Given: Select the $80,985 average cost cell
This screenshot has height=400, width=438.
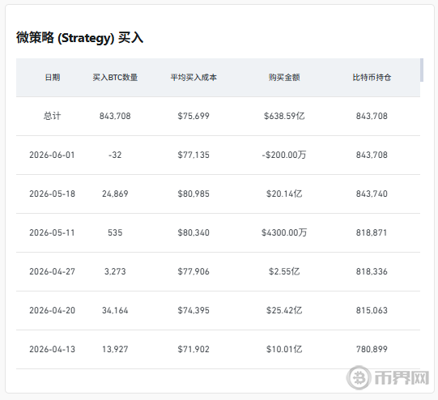Looking at the screenshot, I should (x=193, y=194).
